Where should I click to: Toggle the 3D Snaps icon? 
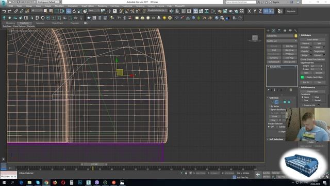point(121,11)
